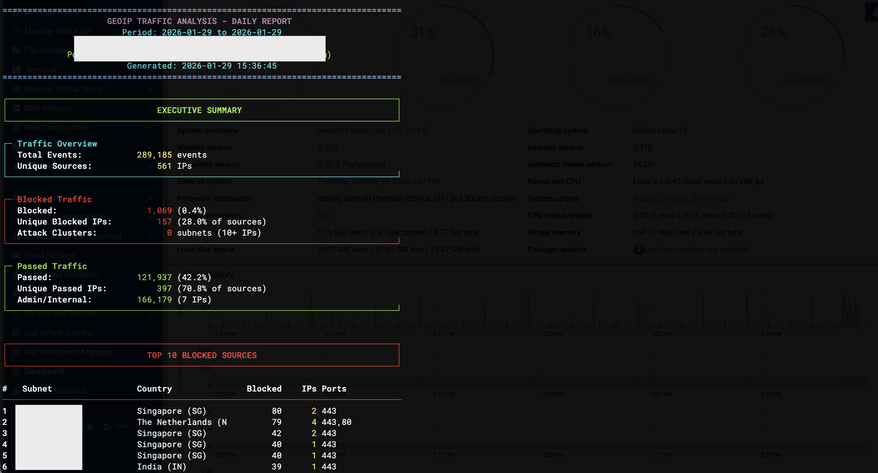Screen dimensions: 878x473
Task: Expand the Email Settings submenu arrow
Action: 150,256
